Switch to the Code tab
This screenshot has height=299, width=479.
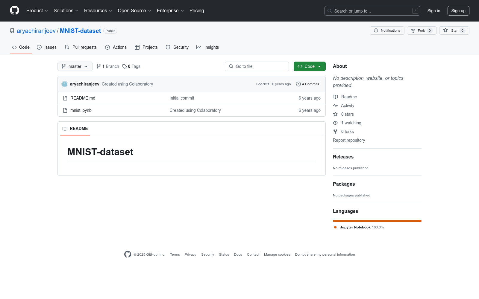21,47
